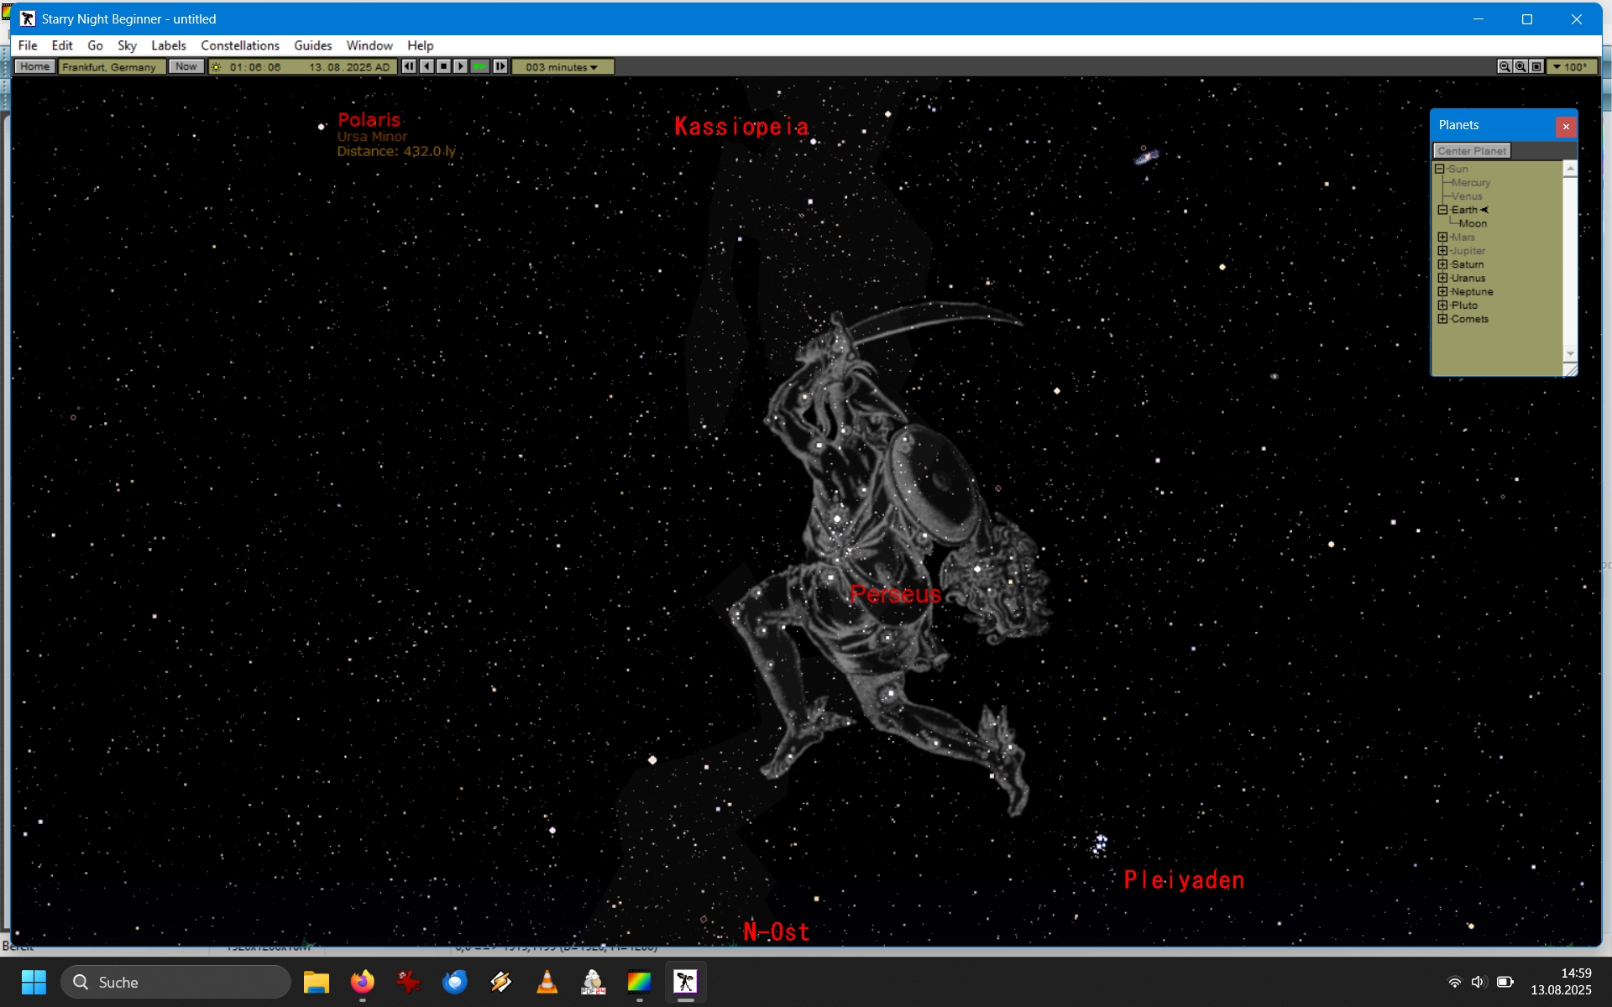Image resolution: width=1612 pixels, height=1007 pixels.
Task: Open the Guides menu
Action: pos(312,45)
